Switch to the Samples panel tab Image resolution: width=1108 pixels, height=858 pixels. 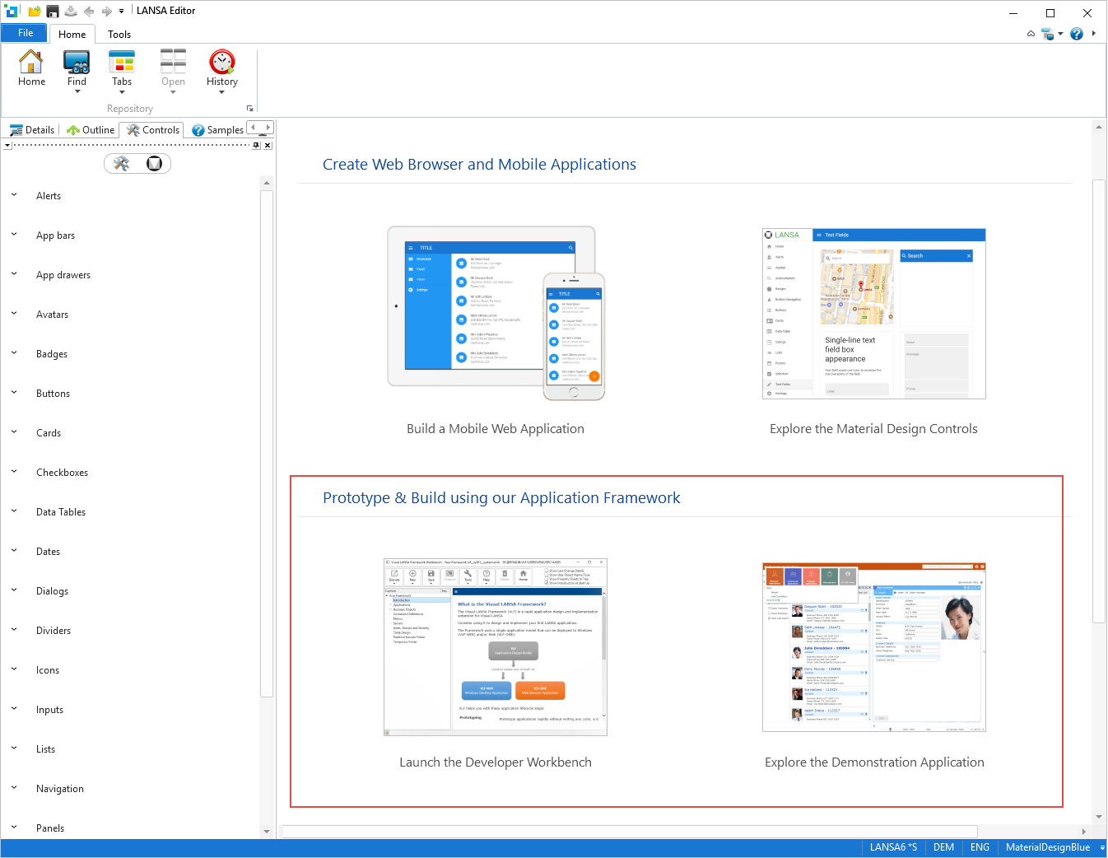(x=217, y=130)
